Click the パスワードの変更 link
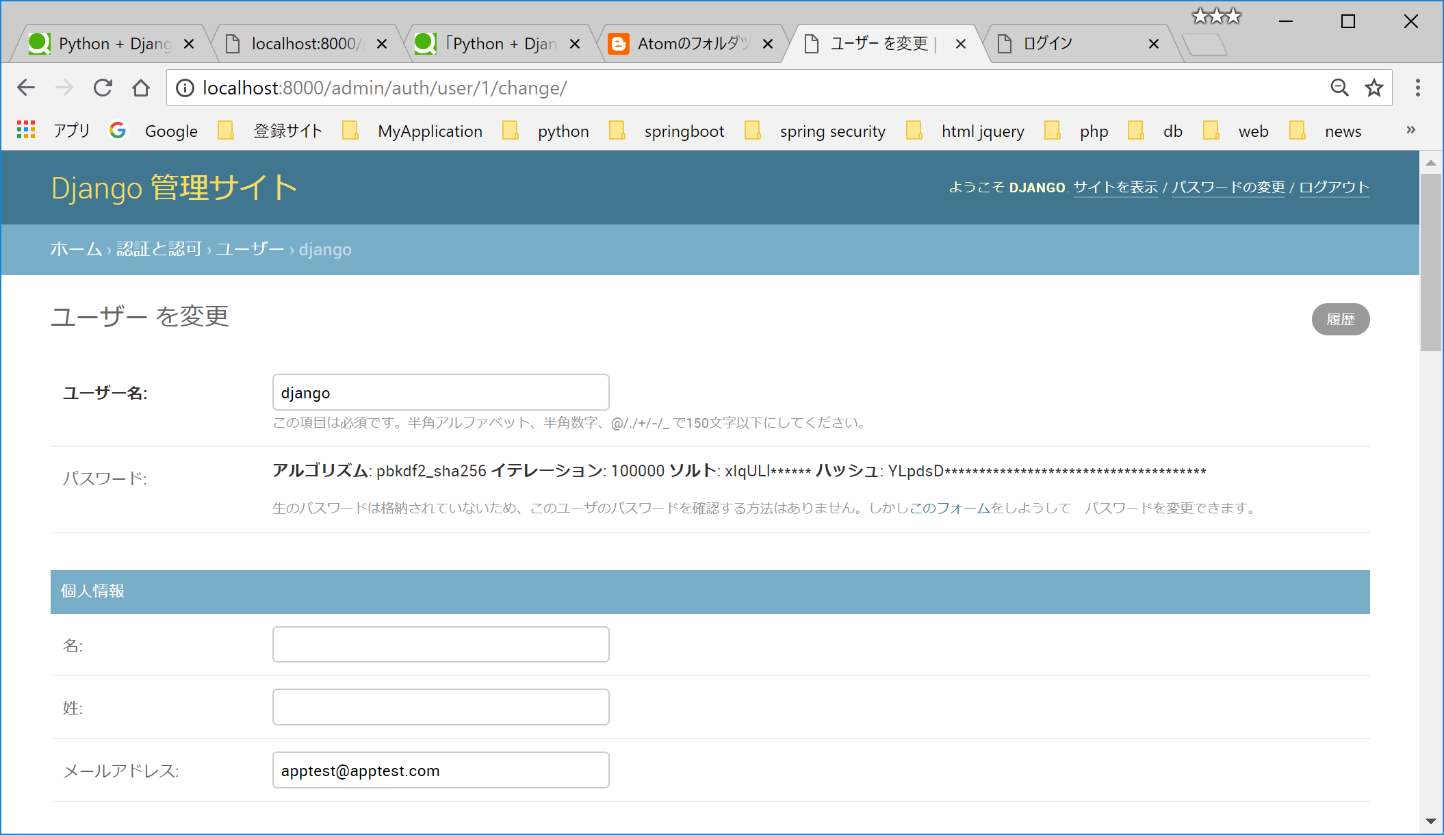1444x835 pixels. click(1228, 188)
